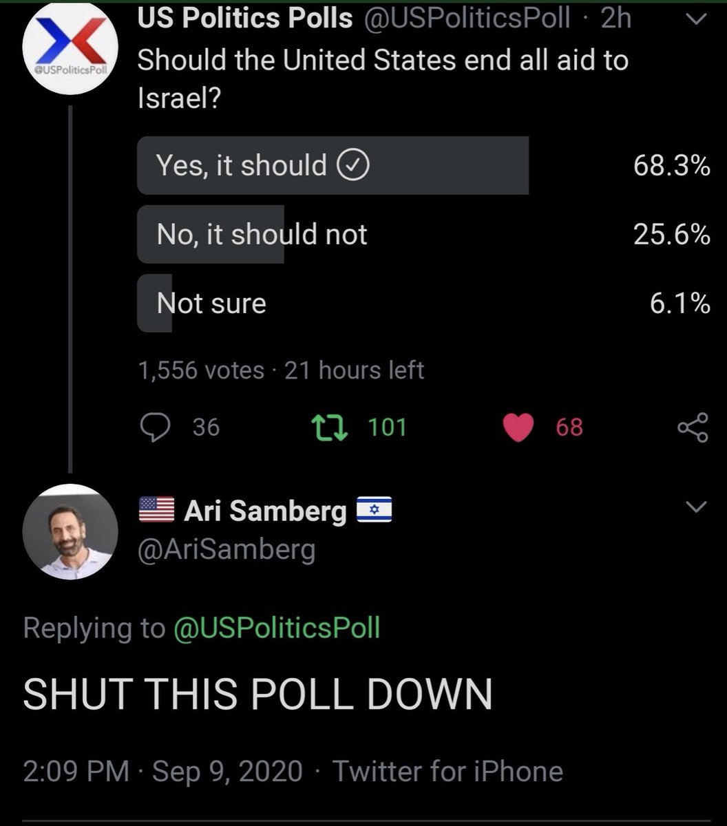Click the American flag emoji before Ari Samberg
Screen dimensions: 727x826
point(157,510)
